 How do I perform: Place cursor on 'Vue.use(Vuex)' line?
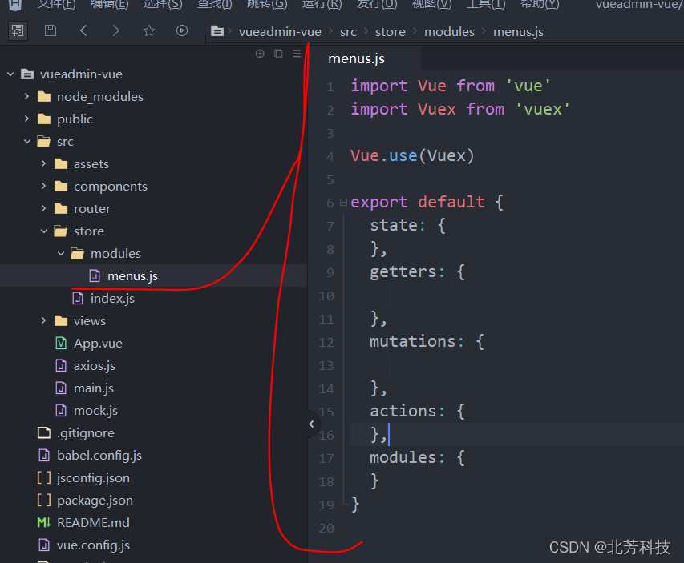(412, 155)
